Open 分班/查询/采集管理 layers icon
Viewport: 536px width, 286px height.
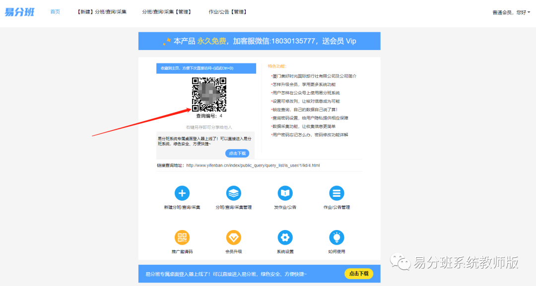233,193
